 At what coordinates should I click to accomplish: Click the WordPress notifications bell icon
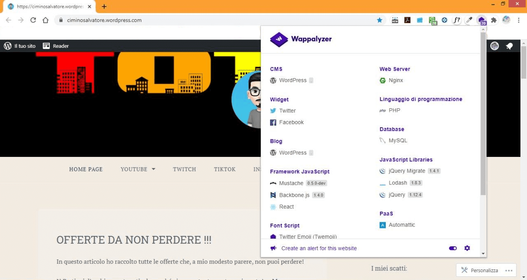pos(509,46)
